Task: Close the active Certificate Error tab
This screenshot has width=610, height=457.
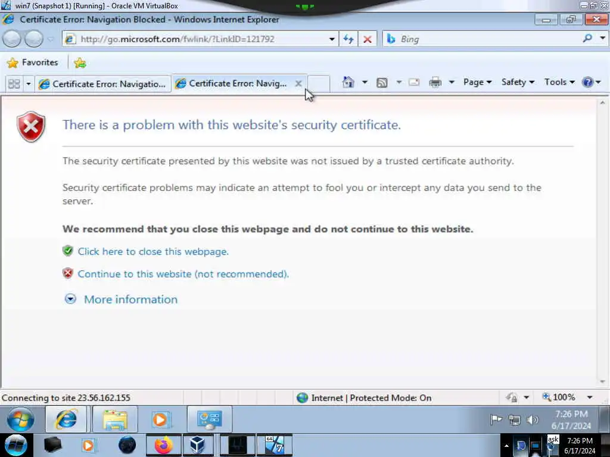Action: click(x=298, y=83)
